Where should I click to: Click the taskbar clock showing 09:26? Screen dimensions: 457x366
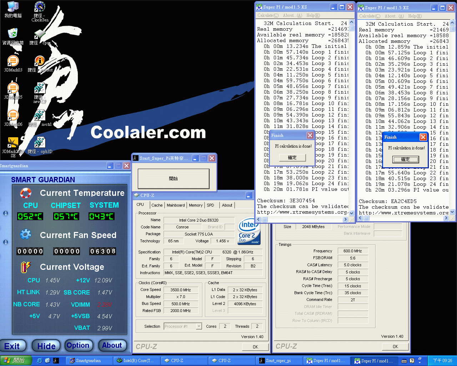click(442, 361)
